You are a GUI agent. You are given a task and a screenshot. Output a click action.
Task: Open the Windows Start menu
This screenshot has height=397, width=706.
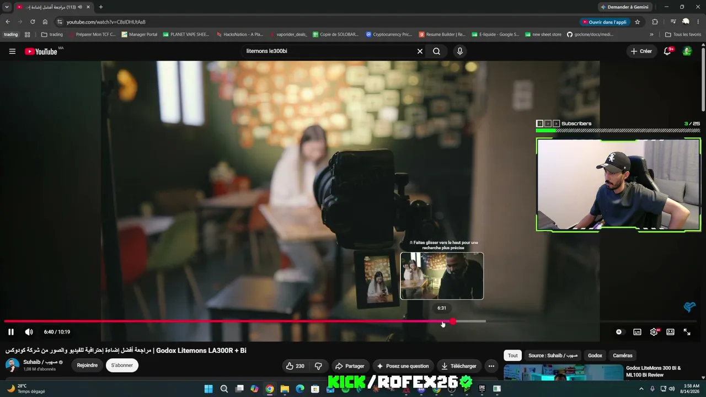coord(208,389)
